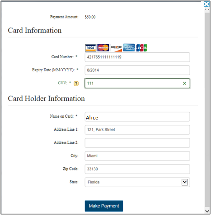Click the City field containing Miami
Image resolution: width=211 pixels, height=215 pixels.
pyautogui.click(x=137, y=156)
